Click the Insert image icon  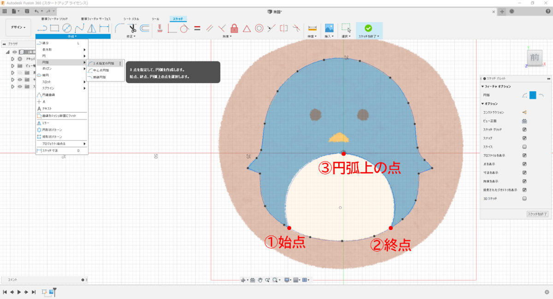(329, 28)
